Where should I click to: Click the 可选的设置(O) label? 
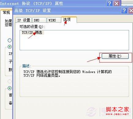(x=32, y=27)
